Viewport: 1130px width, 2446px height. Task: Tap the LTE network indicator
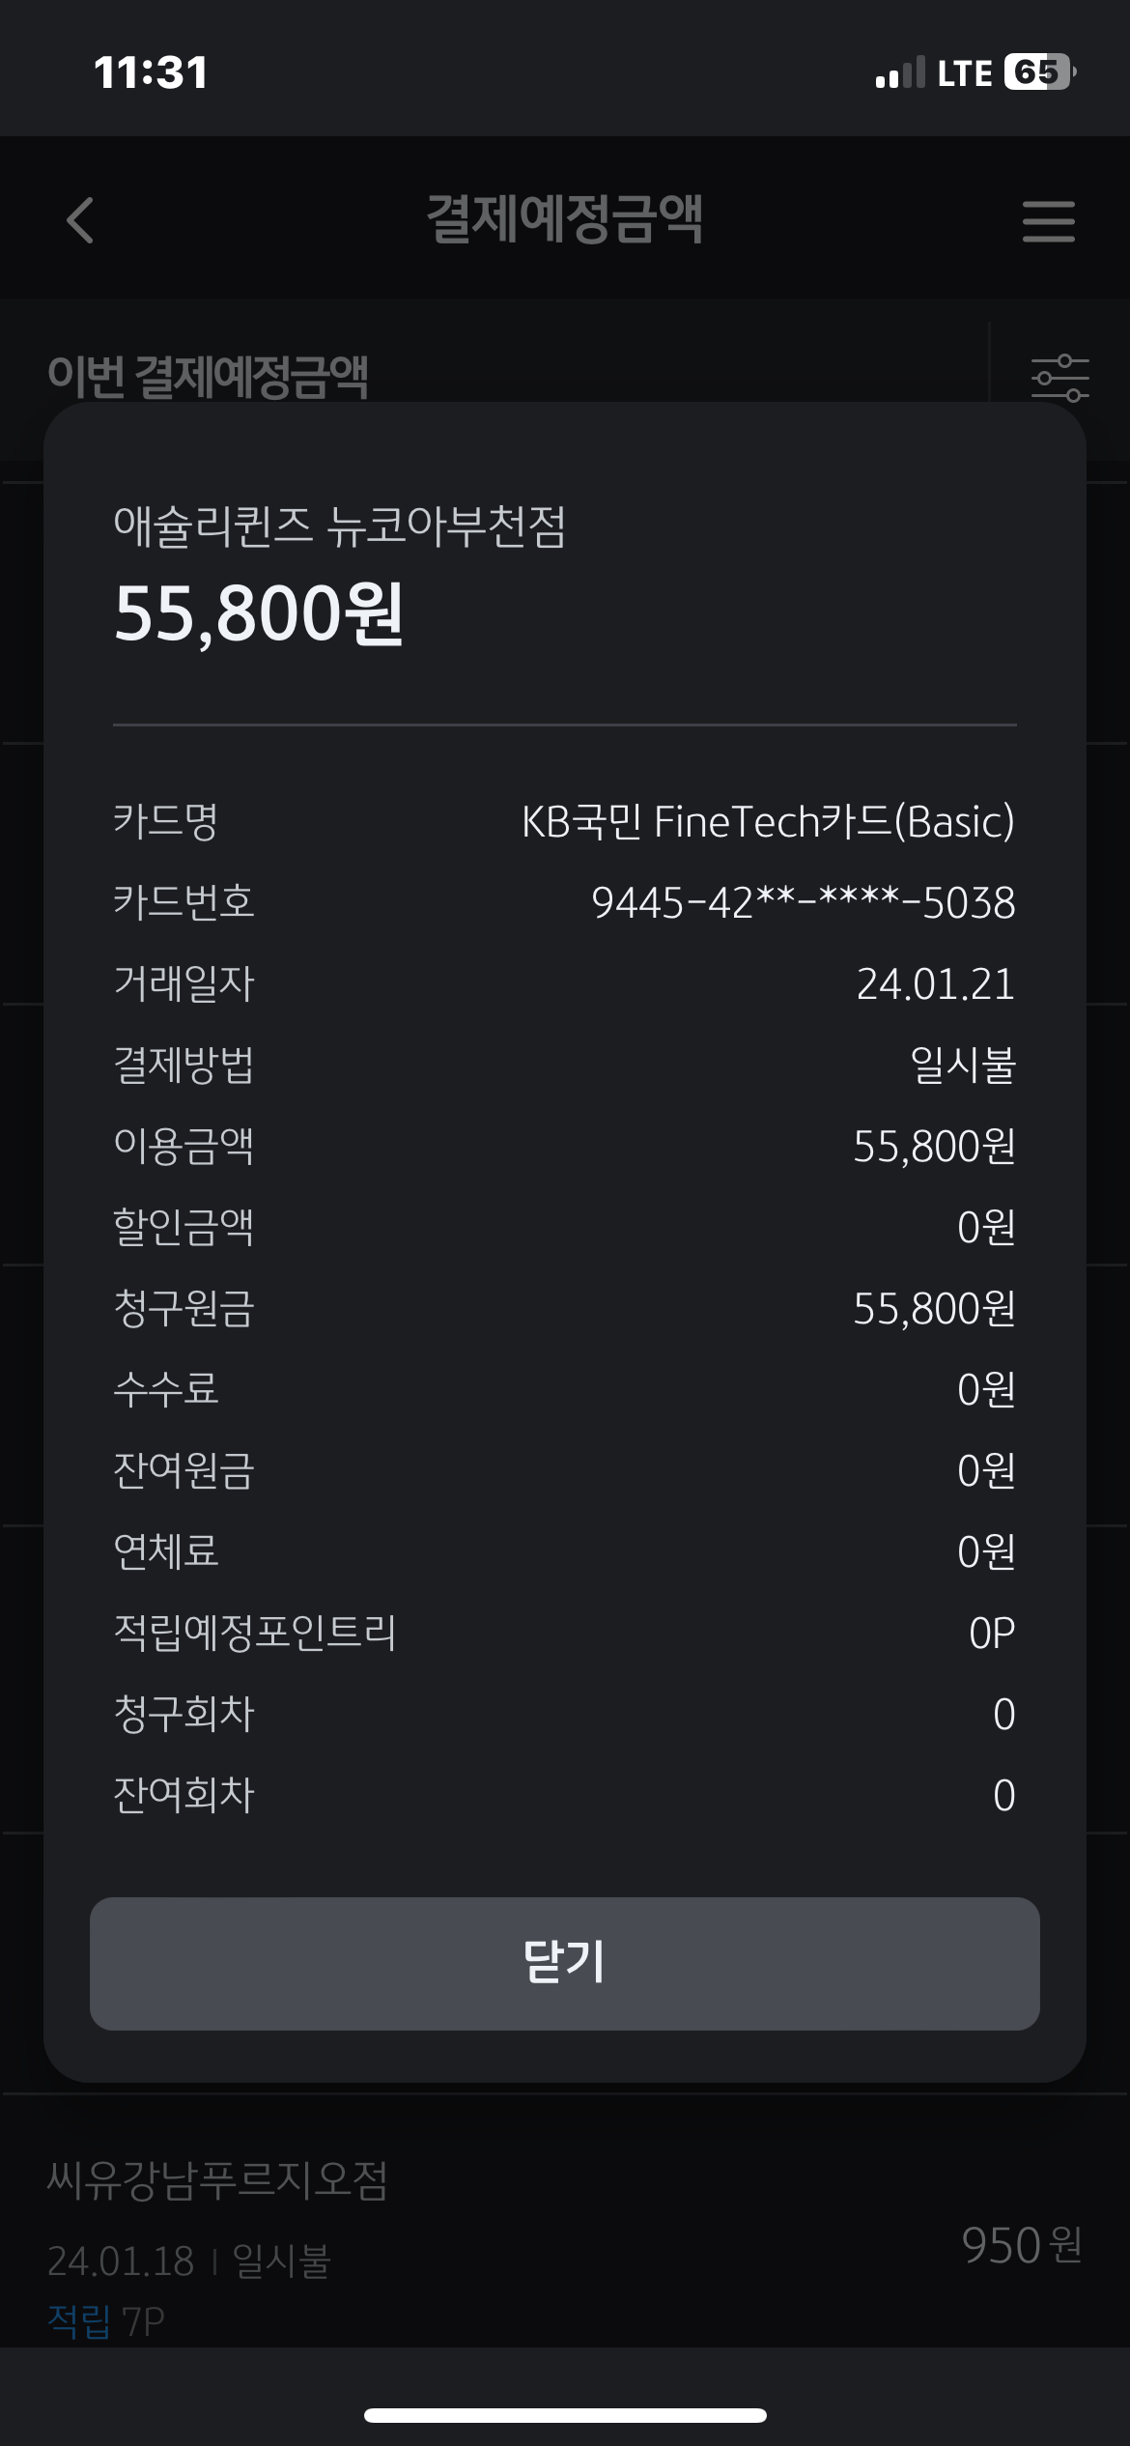964,73
